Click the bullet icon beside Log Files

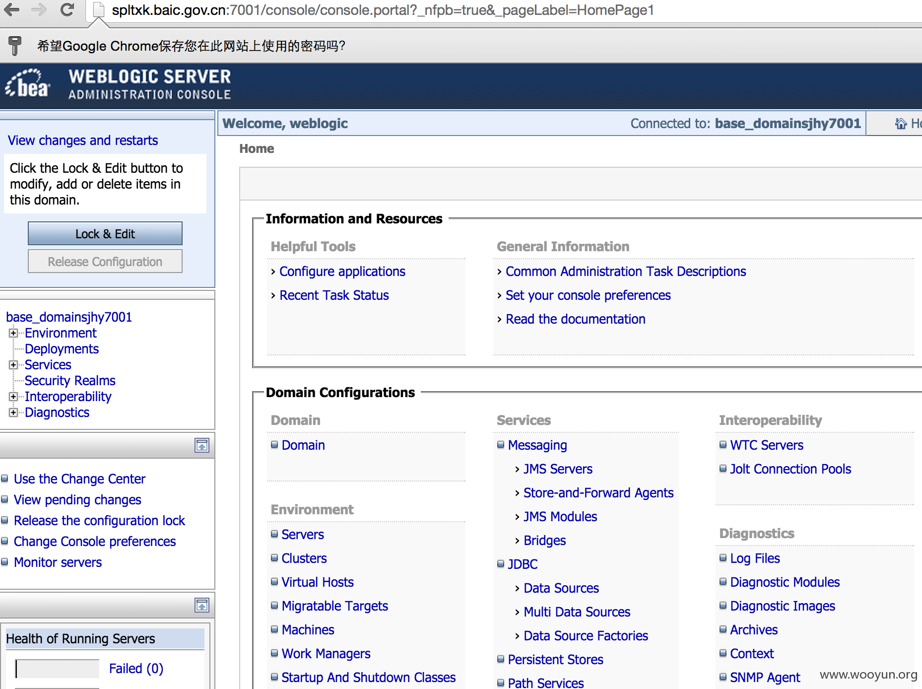[723, 558]
